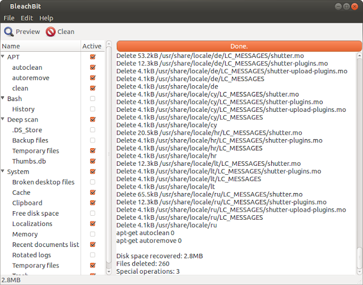Uncheck Deep scan Temporary files checkbox
The height and width of the screenshot is (285, 363).
pyautogui.click(x=92, y=150)
